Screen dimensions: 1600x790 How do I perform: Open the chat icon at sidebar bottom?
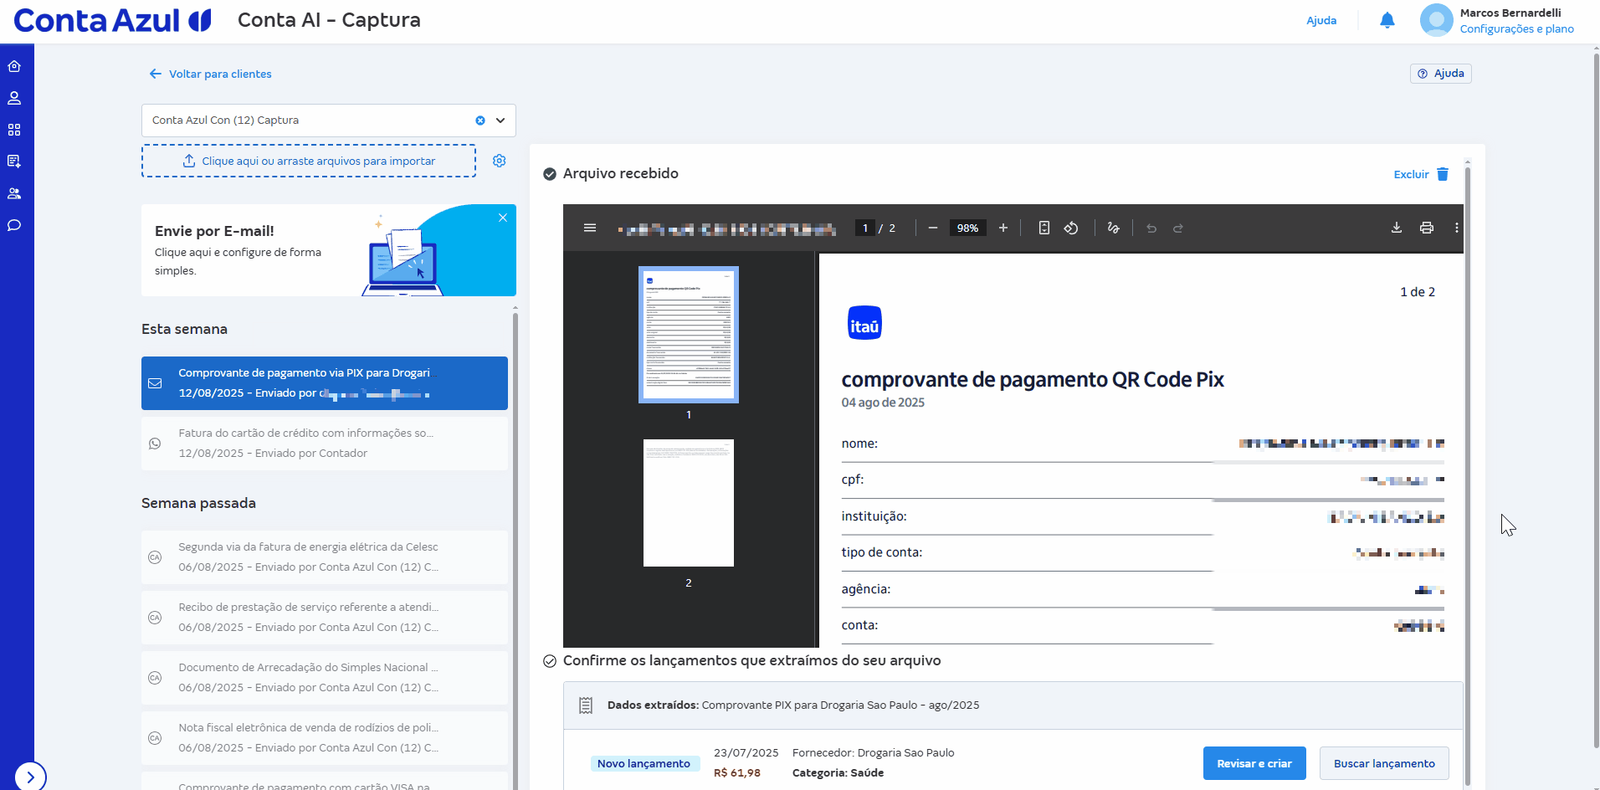[14, 225]
